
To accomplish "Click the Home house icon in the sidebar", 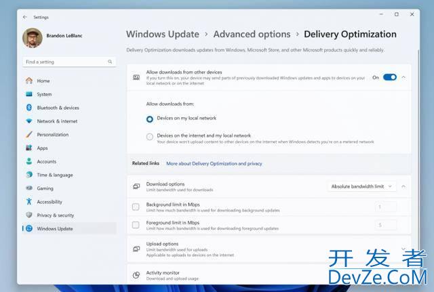I will coord(29,81).
